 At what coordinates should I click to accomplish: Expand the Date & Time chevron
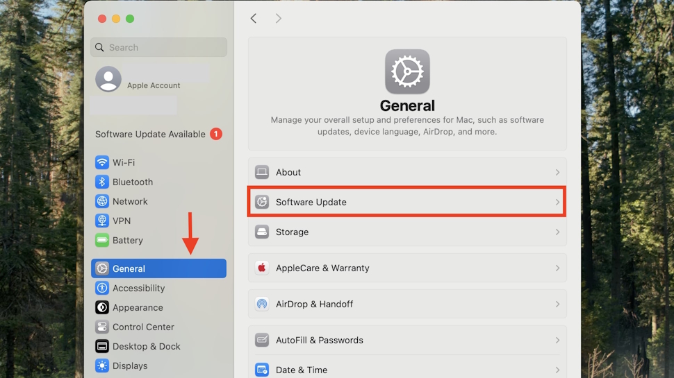(x=557, y=370)
